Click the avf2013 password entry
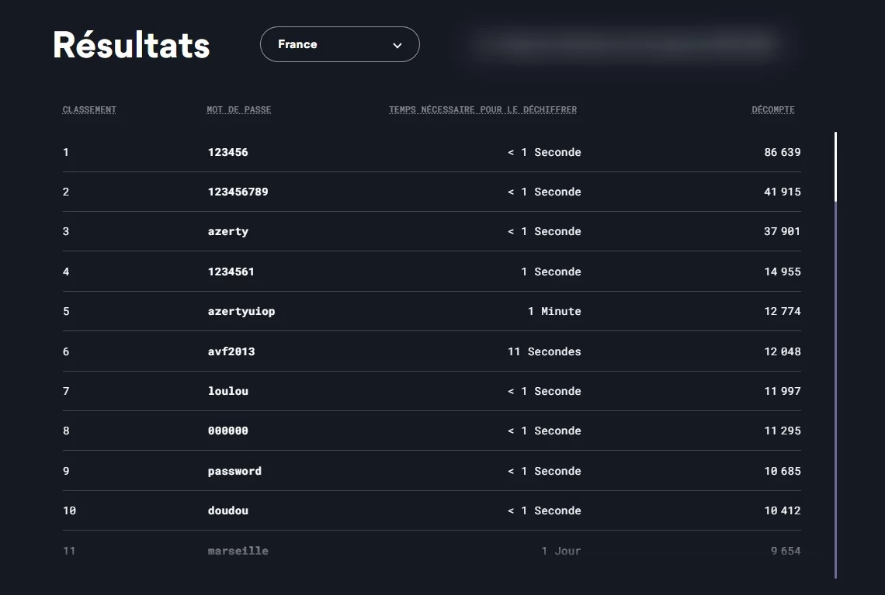885x595 pixels. click(x=231, y=351)
